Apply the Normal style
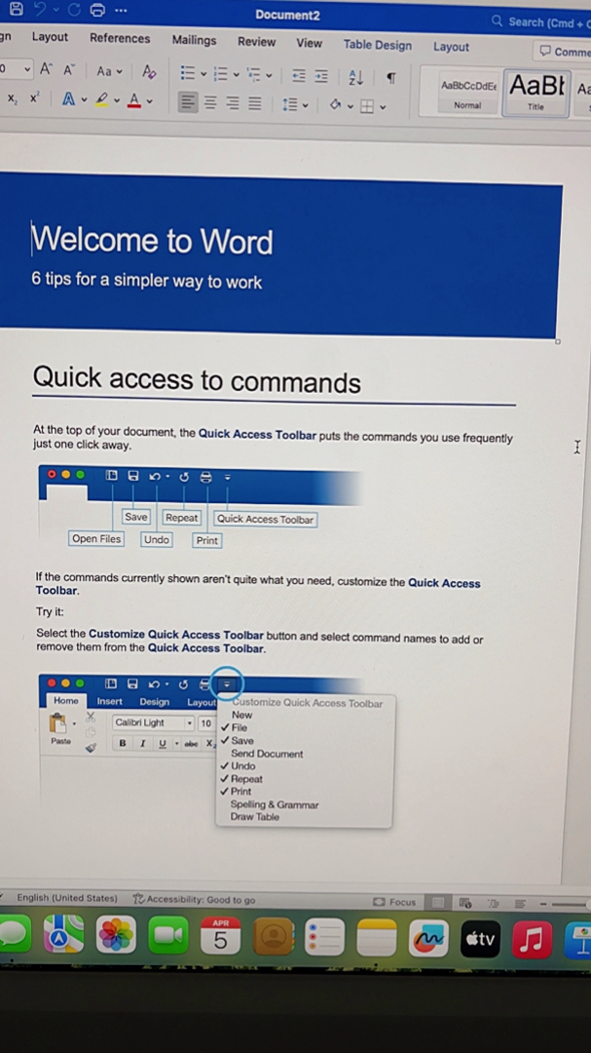The image size is (591, 1053). [x=468, y=94]
